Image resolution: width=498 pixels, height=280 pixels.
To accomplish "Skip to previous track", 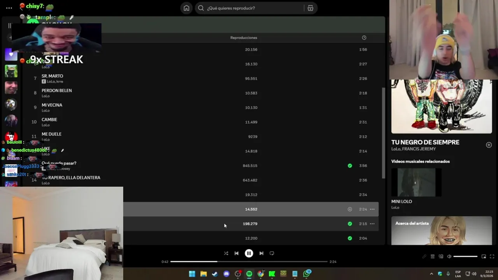I will [x=236, y=253].
